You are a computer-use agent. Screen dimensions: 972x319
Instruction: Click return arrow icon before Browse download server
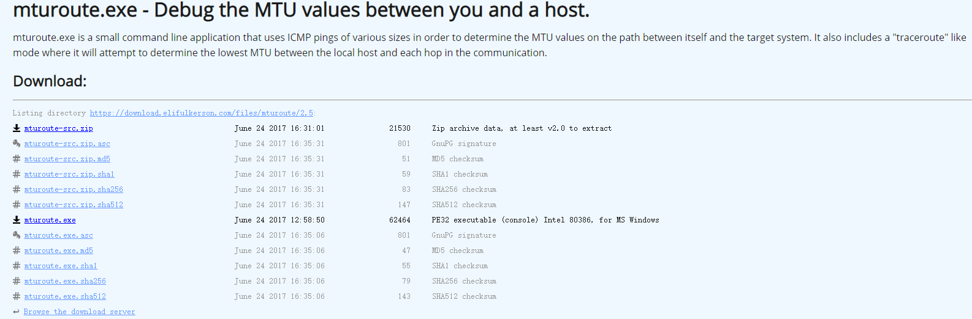(17, 312)
